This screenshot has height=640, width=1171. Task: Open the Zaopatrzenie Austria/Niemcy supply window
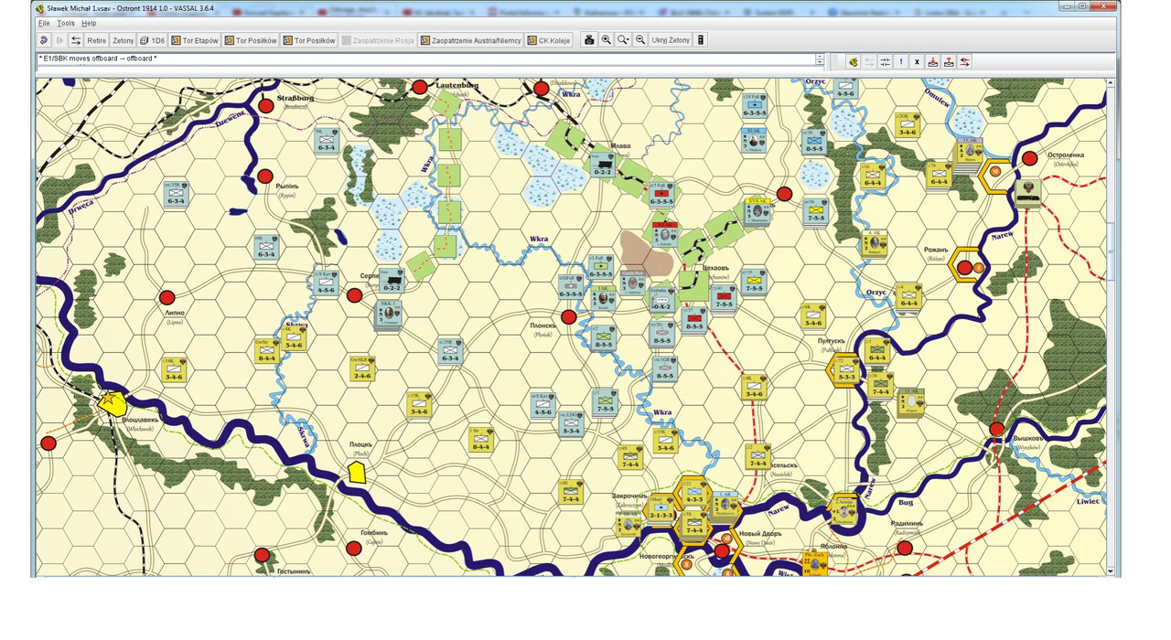point(470,40)
